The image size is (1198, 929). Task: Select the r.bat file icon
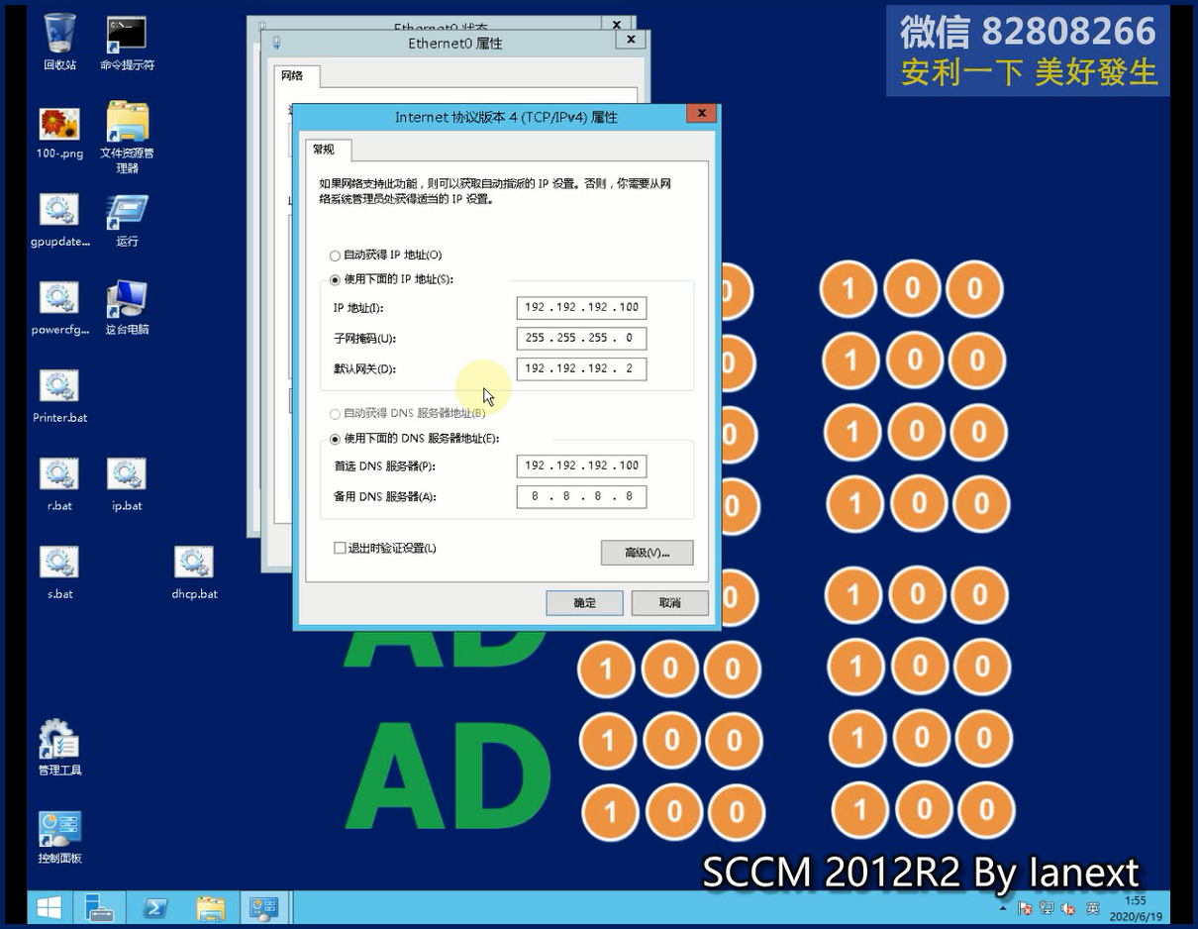[x=59, y=484]
